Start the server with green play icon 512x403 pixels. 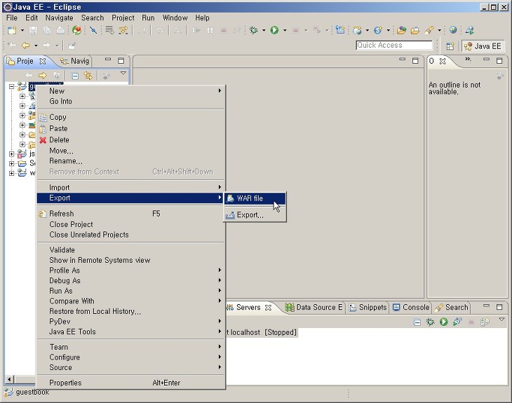(443, 322)
